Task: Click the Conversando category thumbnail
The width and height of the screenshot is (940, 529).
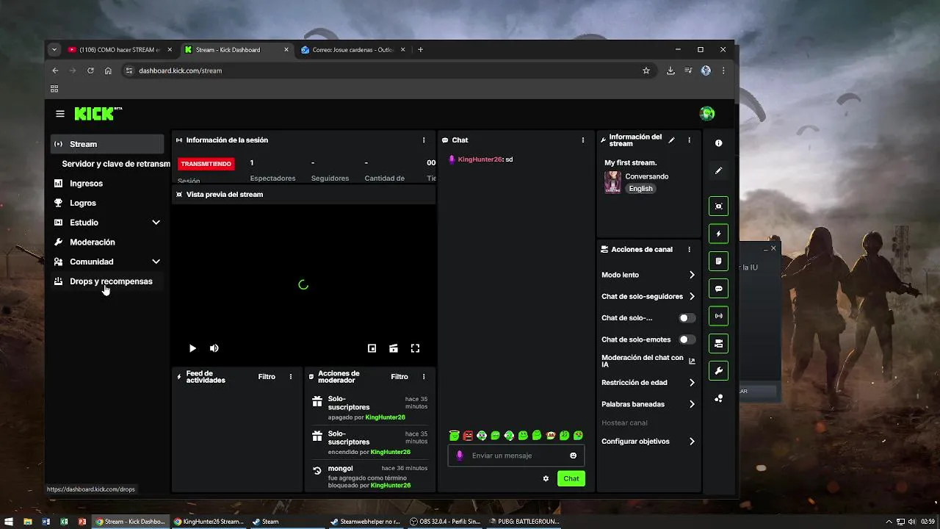Action: (612, 182)
